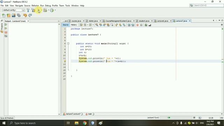The width and height of the screenshot is (224, 126).
Task: Click the Build Project hammer icon
Action: 28,10
